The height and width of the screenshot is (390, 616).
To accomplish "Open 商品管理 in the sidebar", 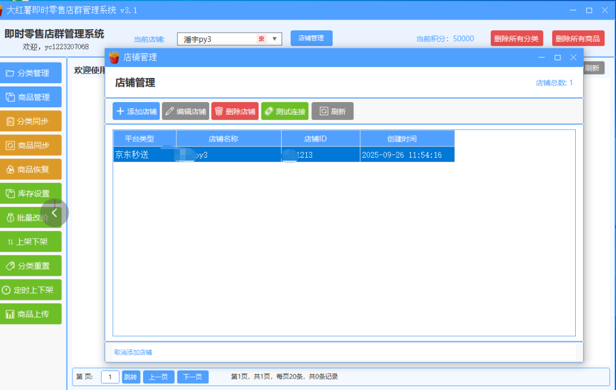I will tap(30, 97).
